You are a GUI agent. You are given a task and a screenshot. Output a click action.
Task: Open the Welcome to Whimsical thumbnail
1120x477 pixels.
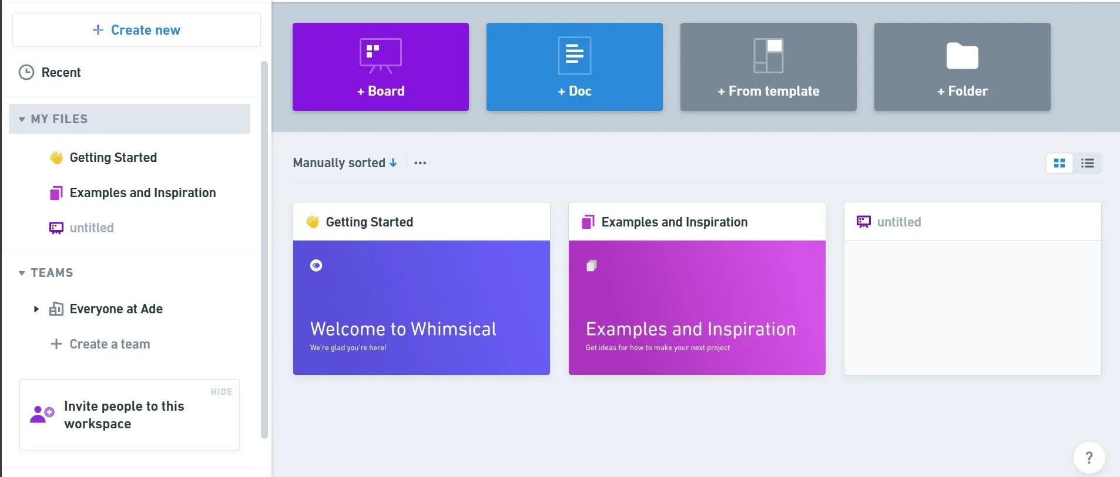[421, 307]
